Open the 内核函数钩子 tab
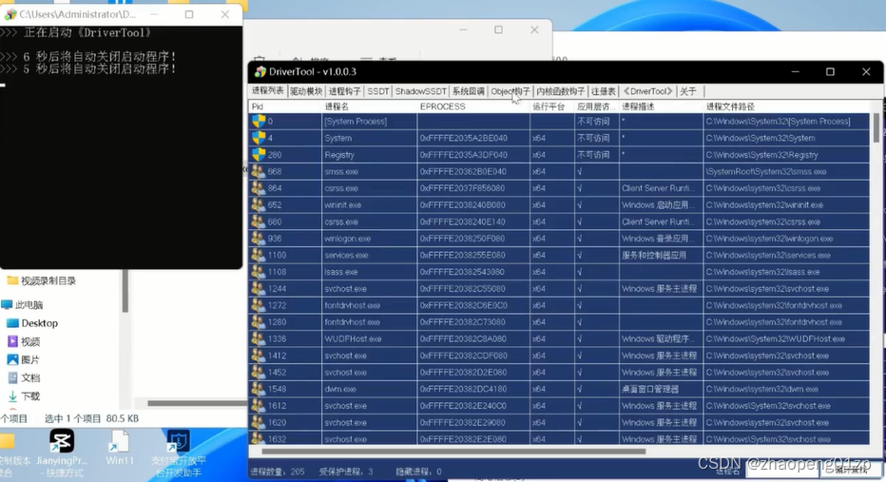Screen dimensions: 886x482 click(x=561, y=91)
